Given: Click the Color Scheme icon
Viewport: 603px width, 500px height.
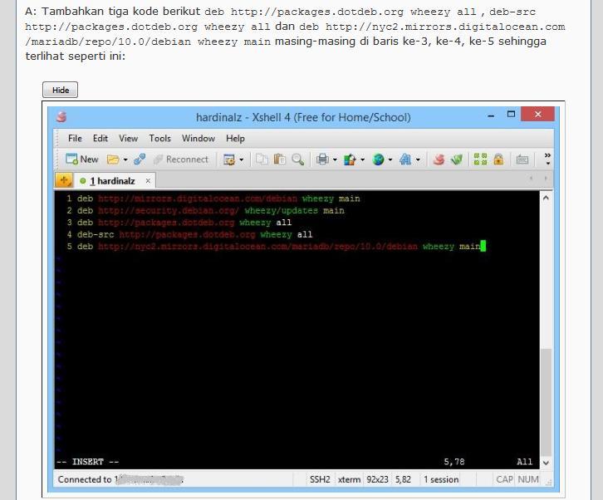Looking at the screenshot, I should (350, 159).
